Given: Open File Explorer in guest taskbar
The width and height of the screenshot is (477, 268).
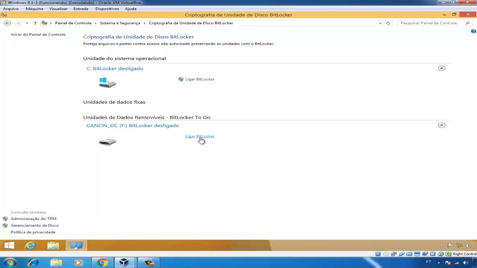Looking at the screenshot, I should click(53, 245).
